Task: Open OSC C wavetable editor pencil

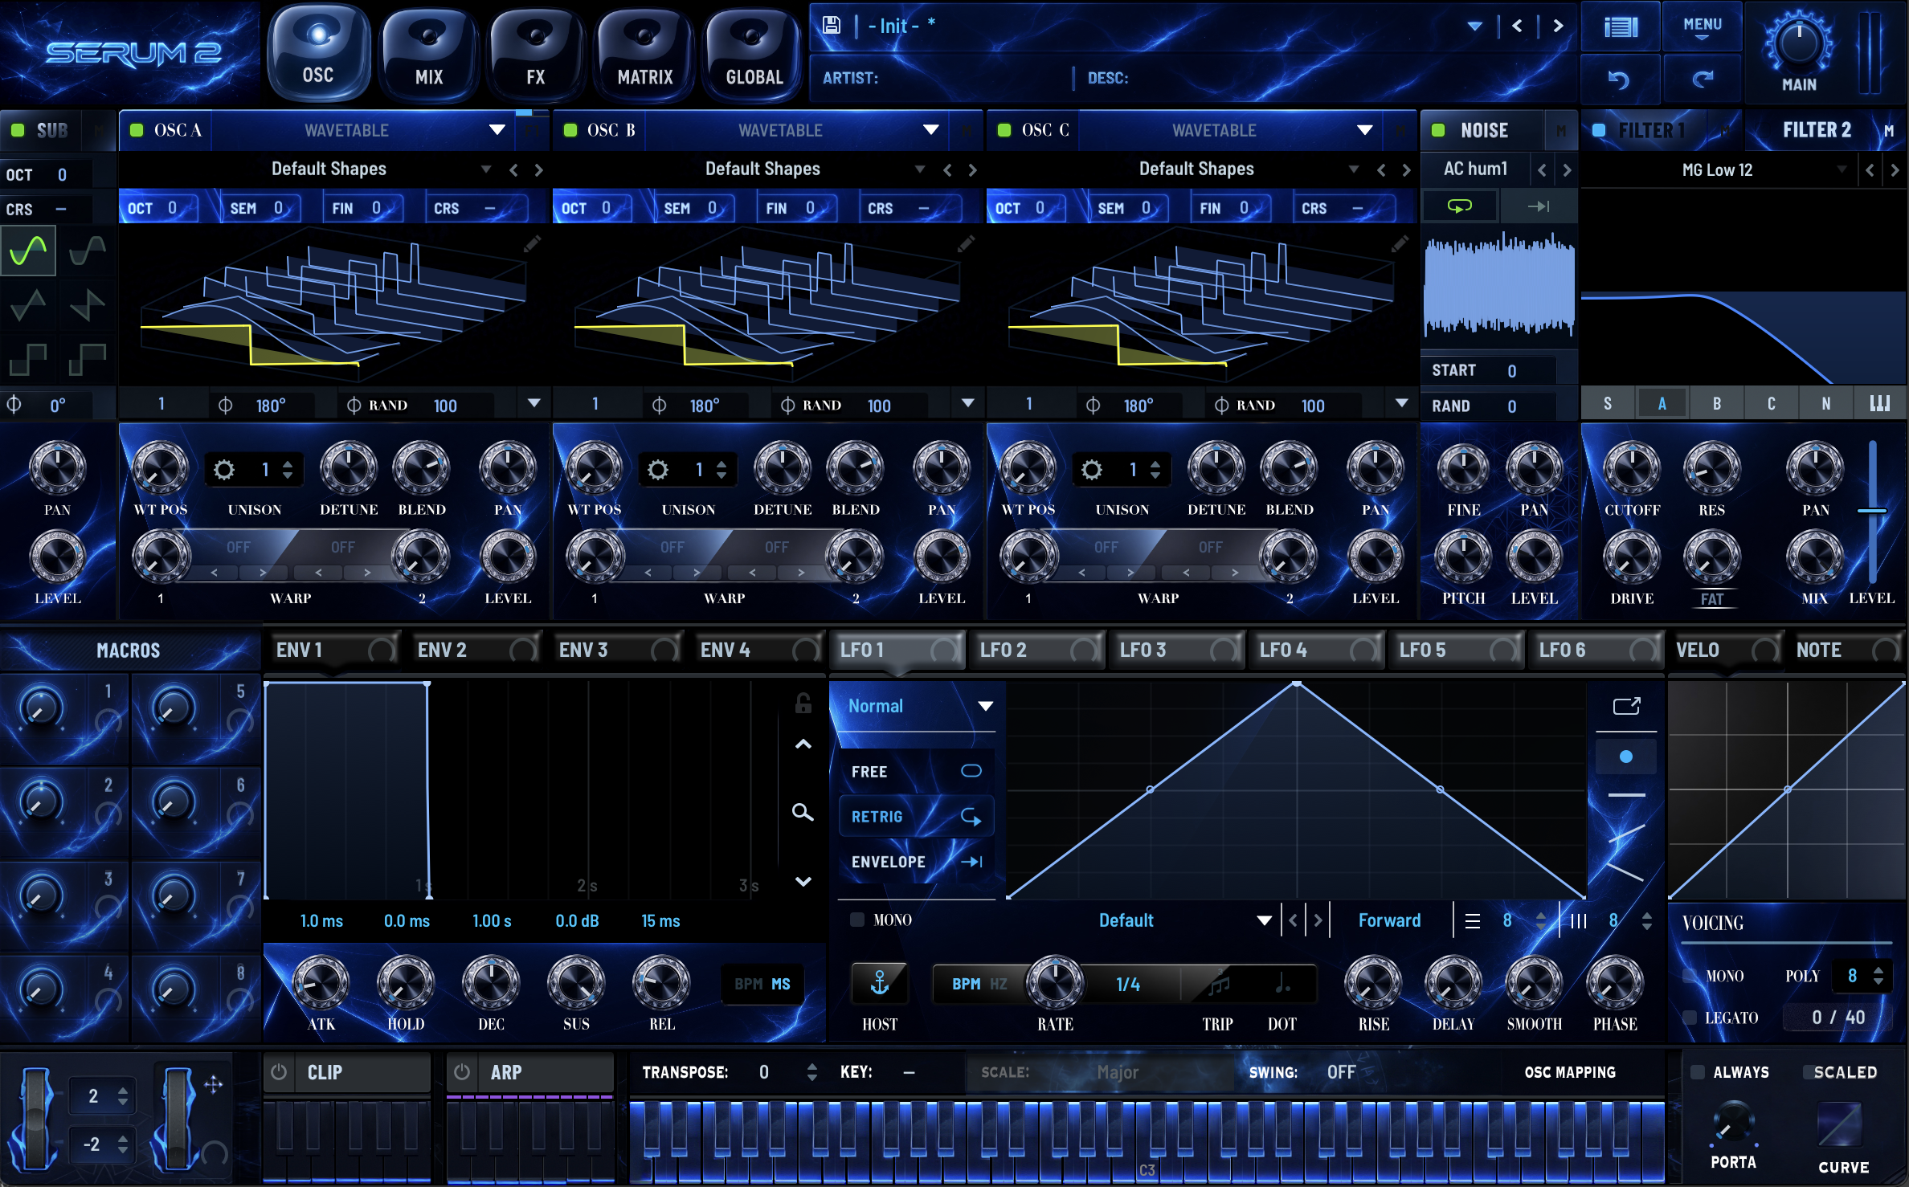Action: tap(1400, 243)
